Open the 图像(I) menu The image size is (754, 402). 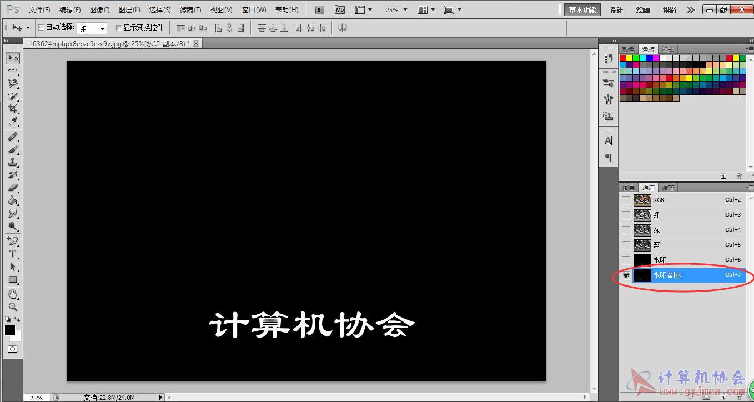pyautogui.click(x=100, y=10)
